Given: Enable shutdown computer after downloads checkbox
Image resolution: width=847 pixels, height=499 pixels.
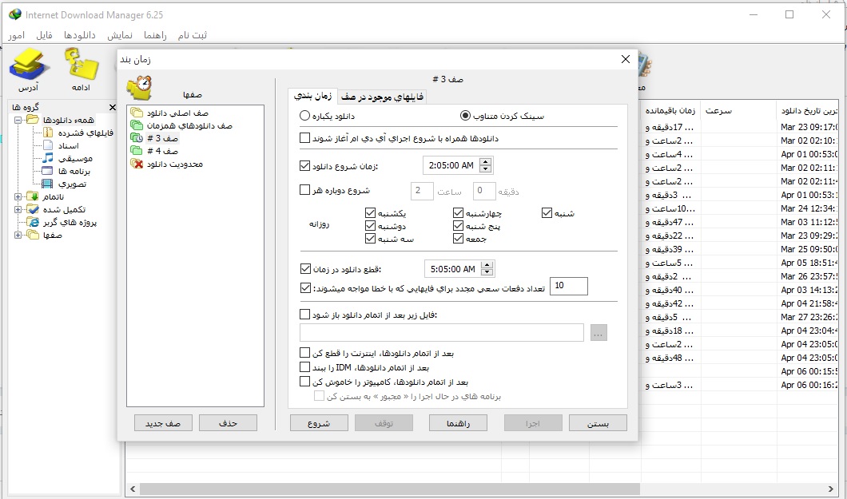Looking at the screenshot, I should pyautogui.click(x=304, y=382).
